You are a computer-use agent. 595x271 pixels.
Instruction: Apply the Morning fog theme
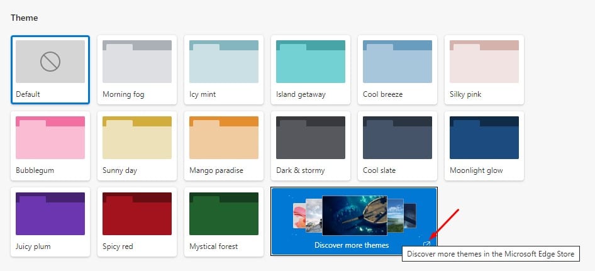137,70
